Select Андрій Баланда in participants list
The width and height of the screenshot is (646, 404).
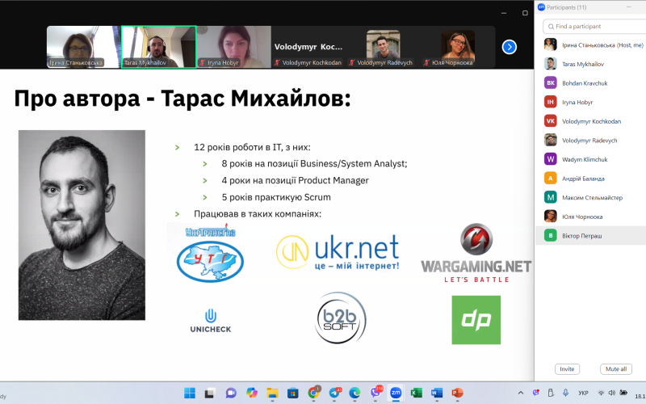tap(591, 179)
